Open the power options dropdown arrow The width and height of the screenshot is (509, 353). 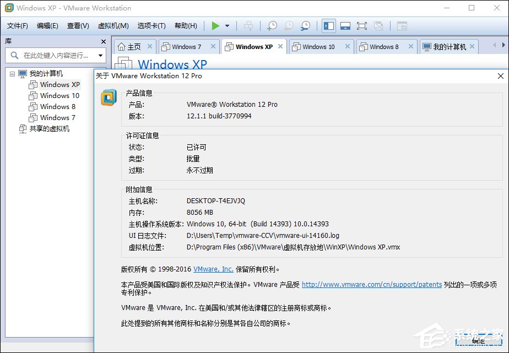pyautogui.click(x=227, y=25)
